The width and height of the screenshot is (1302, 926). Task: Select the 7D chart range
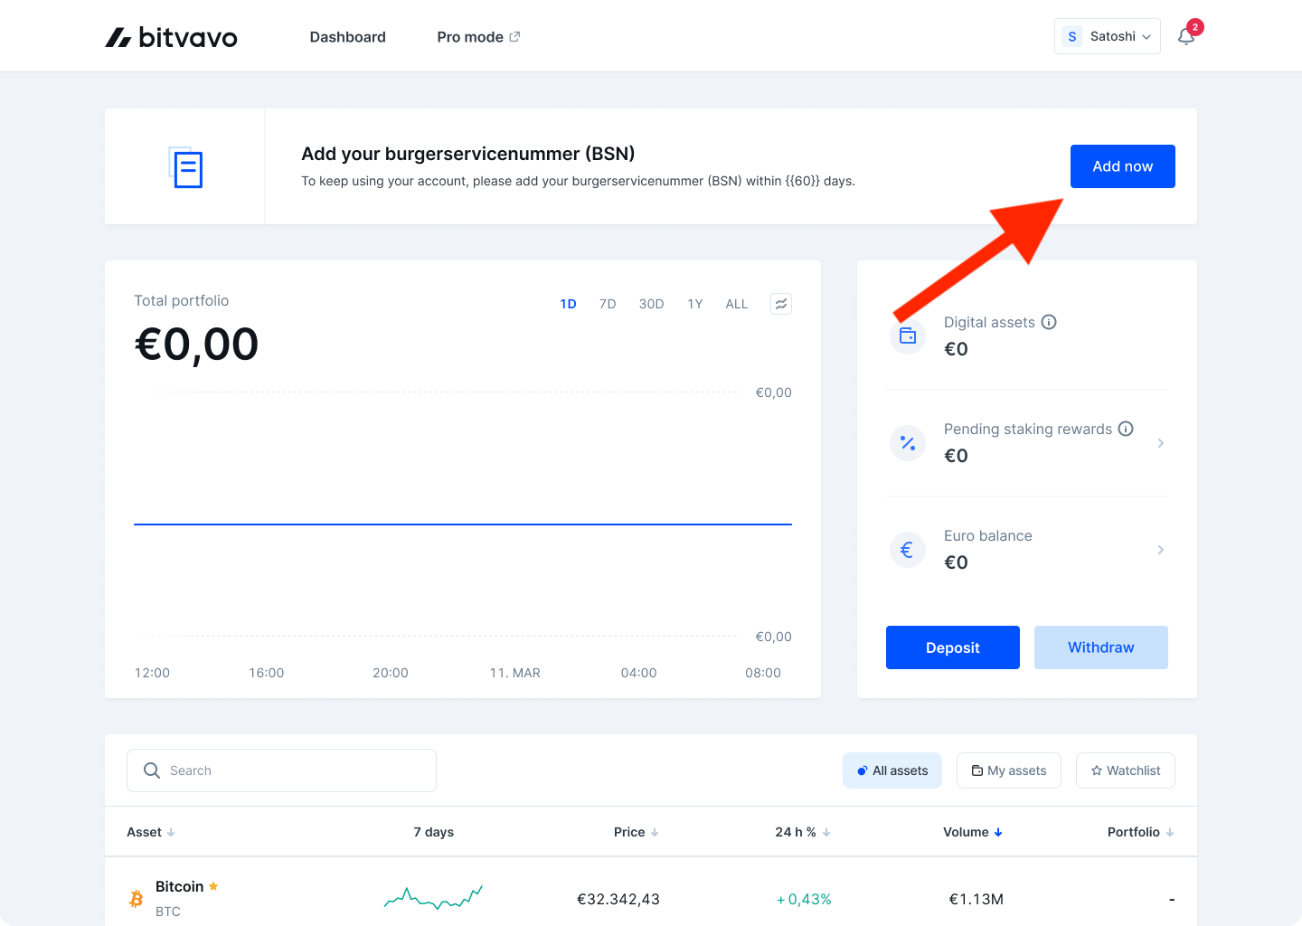click(608, 304)
